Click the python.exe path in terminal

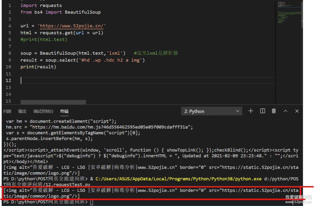coord(178,179)
